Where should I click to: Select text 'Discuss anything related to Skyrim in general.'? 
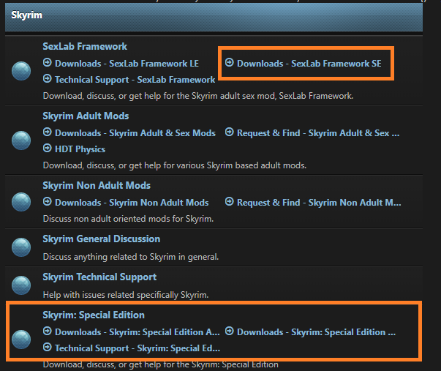coord(131,257)
